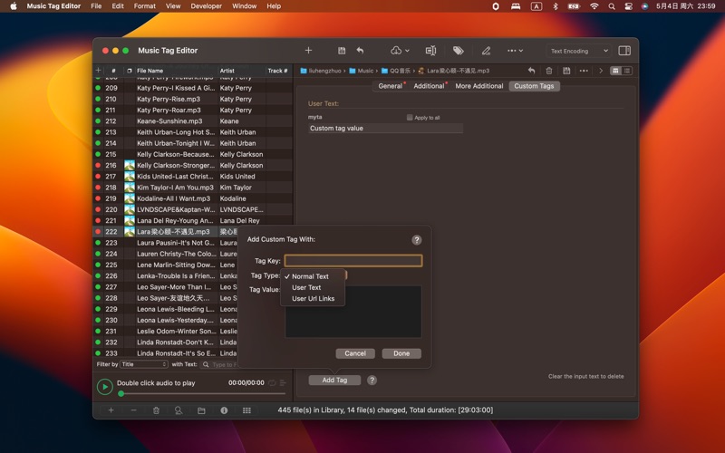Image resolution: width=725 pixels, height=453 pixels.
Task: Click the bottom bar plus add icon
Action: point(111,410)
